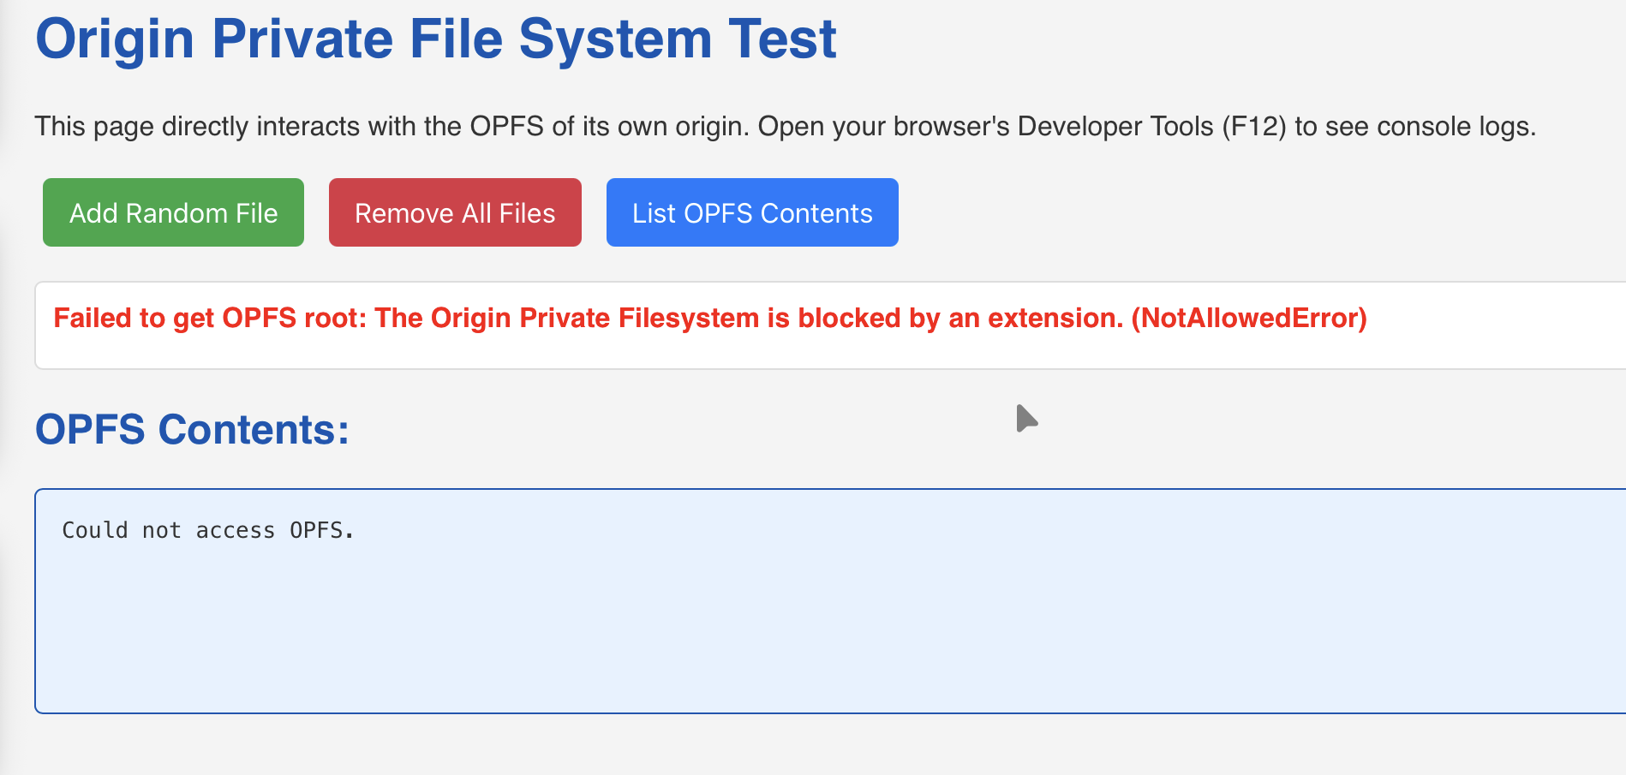
Task: Click the red 'Failed to get OPFS root' error message
Action: 710,318
